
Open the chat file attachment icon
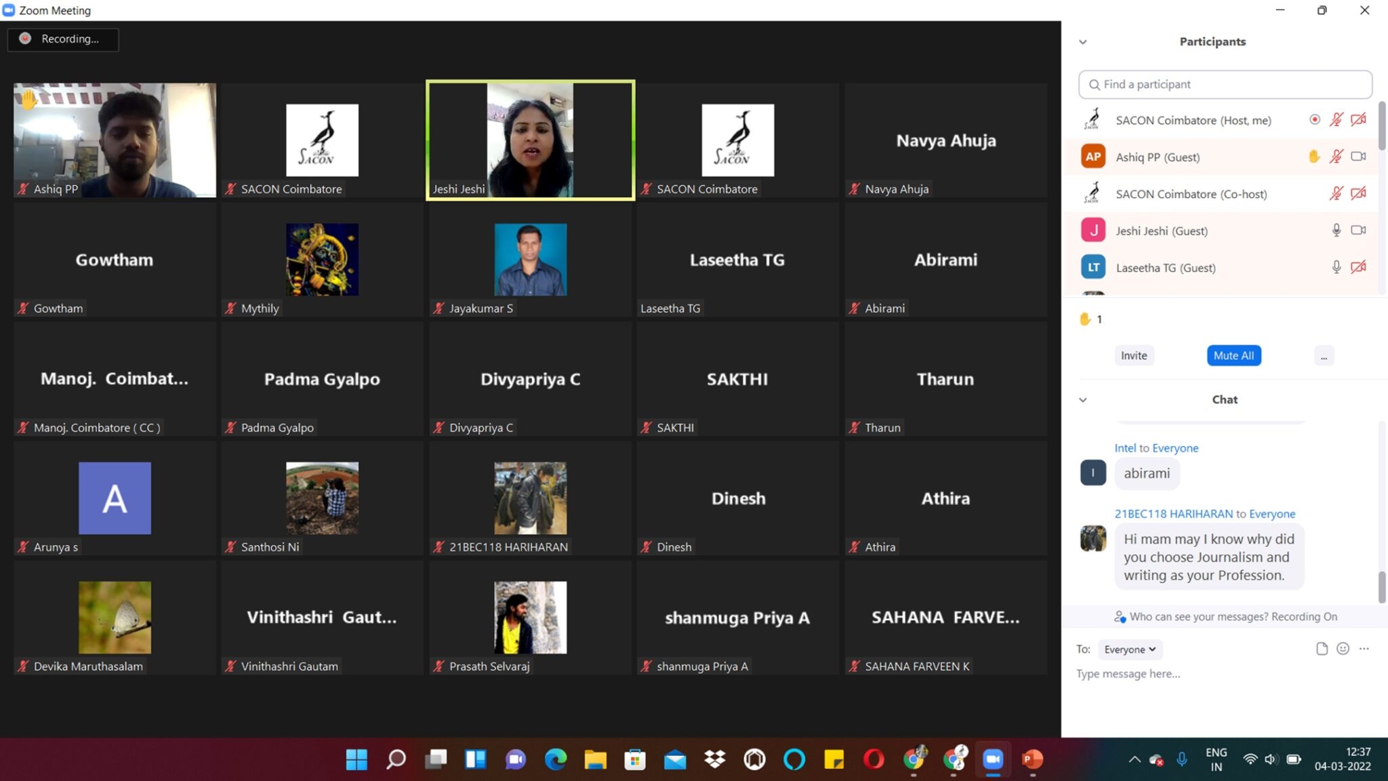click(1322, 649)
